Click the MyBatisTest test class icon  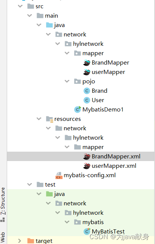pos(87,231)
